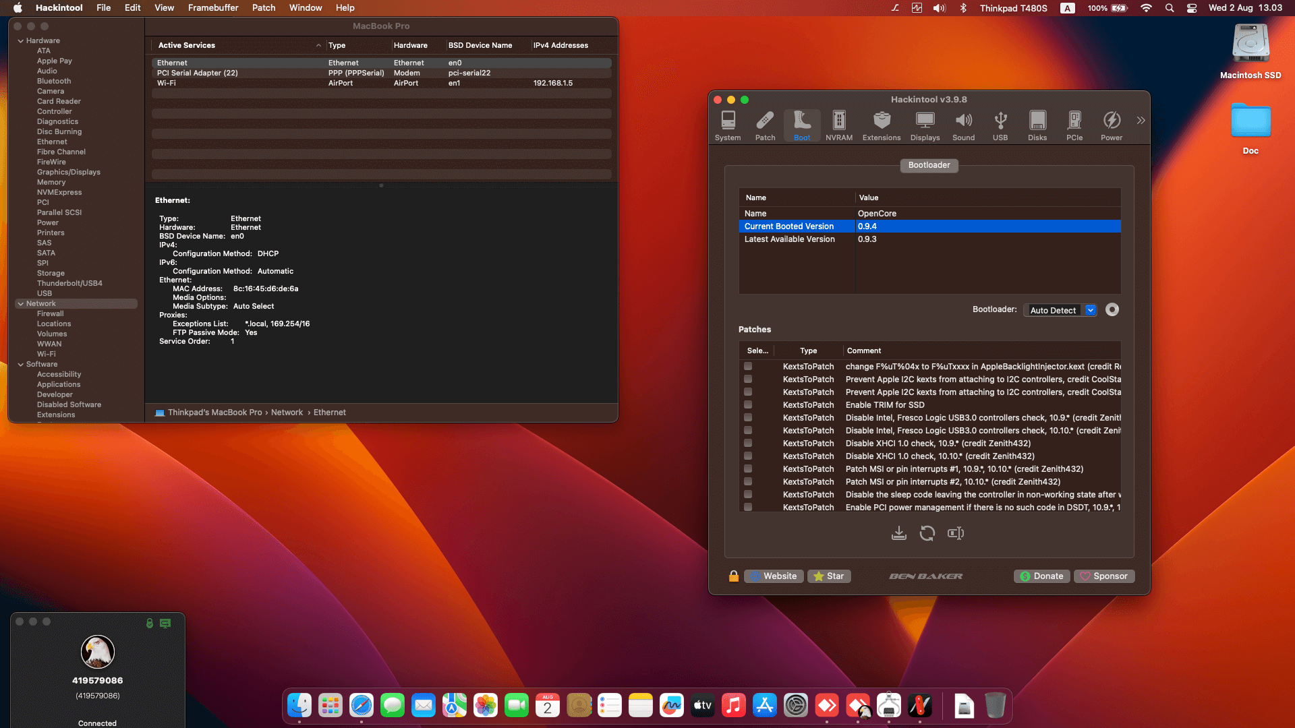This screenshot has height=728, width=1295.
Task: Open the Bootloader Auto Detect dropdown
Action: (1060, 310)
